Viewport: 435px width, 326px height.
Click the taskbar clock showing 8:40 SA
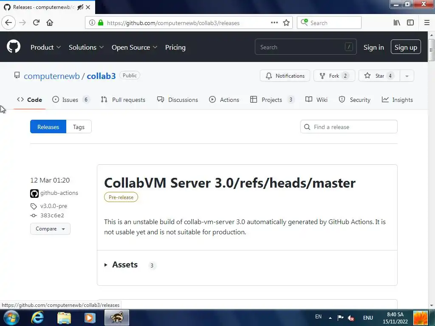pyautogui.click(x=395, y=318)
